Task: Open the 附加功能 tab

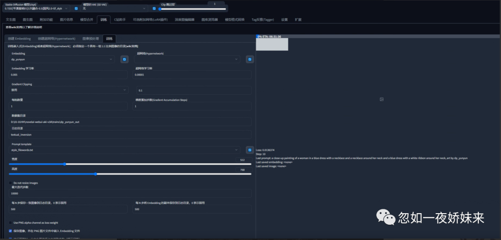Action: pyautogui.click(x=46, y=19)
